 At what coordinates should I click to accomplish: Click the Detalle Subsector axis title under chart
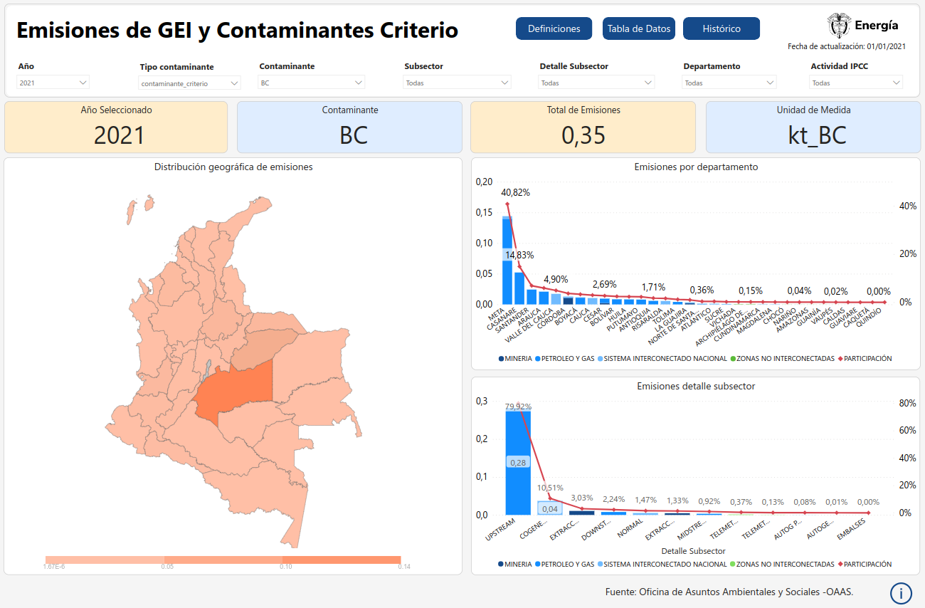pyautogui.click(x=693, y=551)
